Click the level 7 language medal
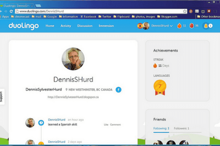 (x=160, y=88)
